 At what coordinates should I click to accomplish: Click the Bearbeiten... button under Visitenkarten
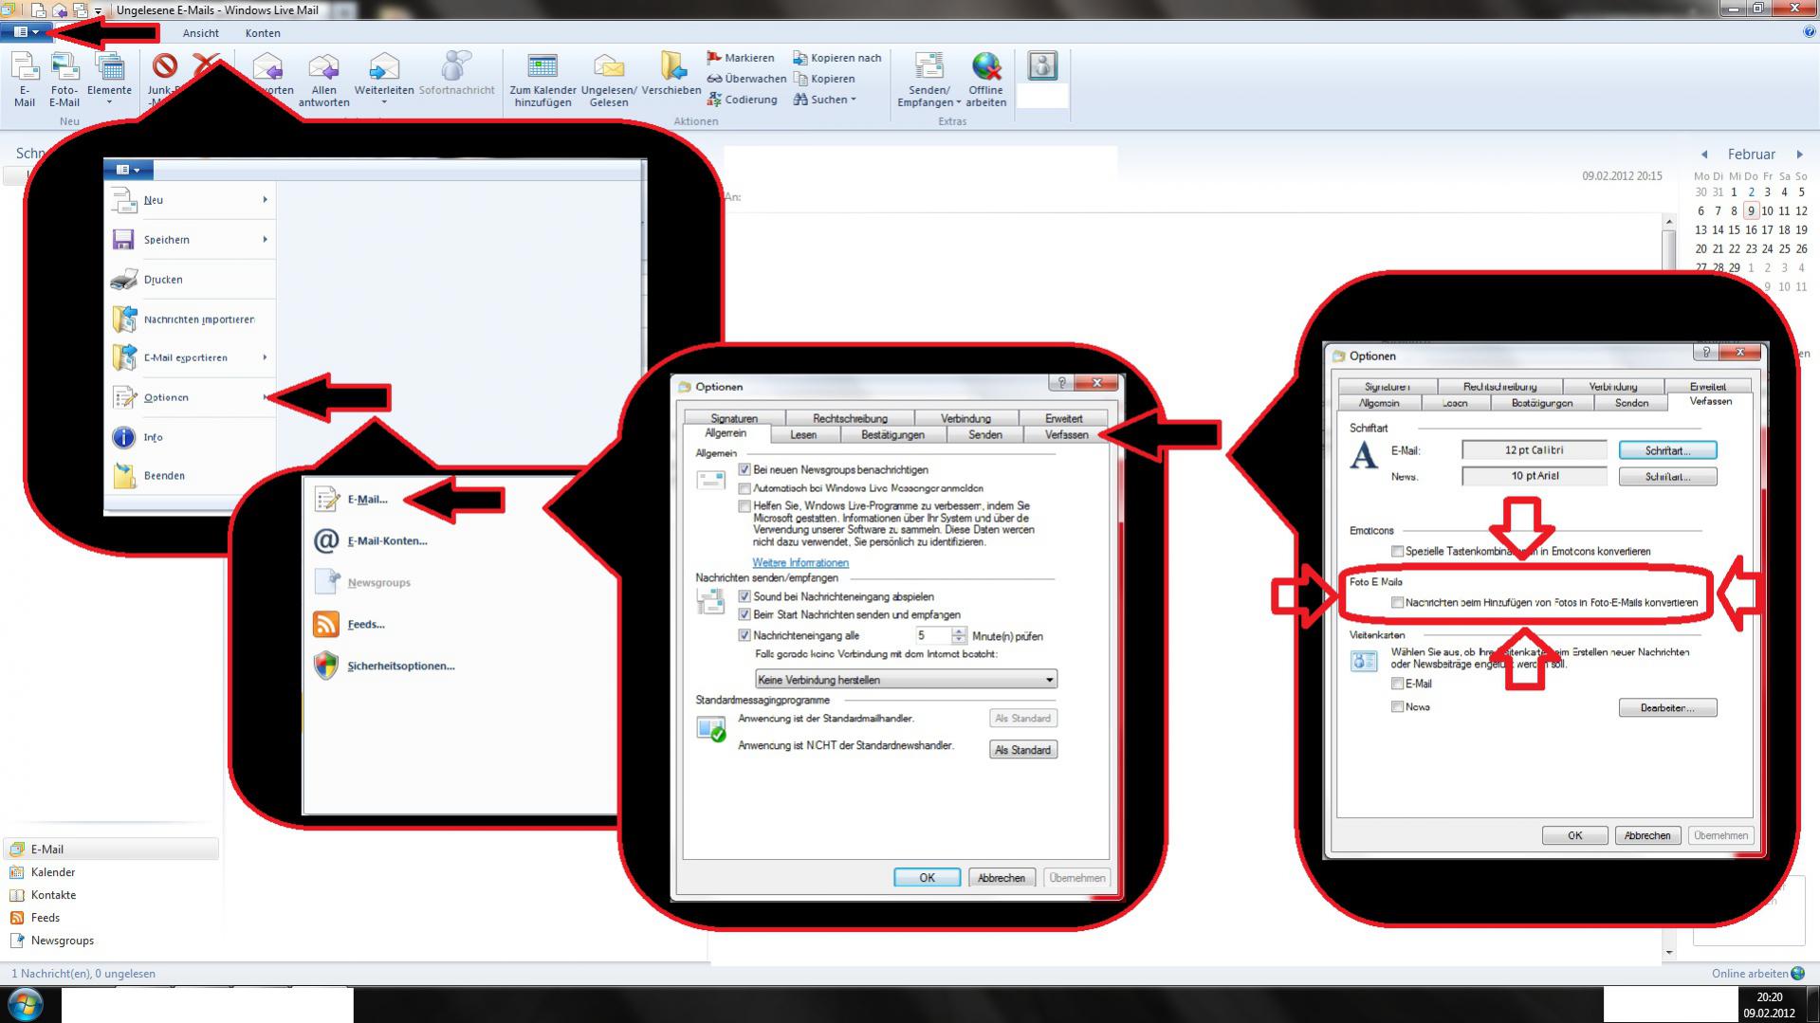[1667, 708]
